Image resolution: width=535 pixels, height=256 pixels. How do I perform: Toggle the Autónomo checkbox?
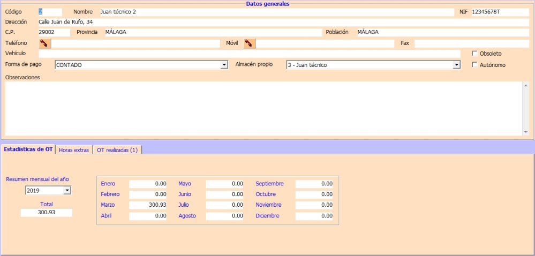coord(474,65)
